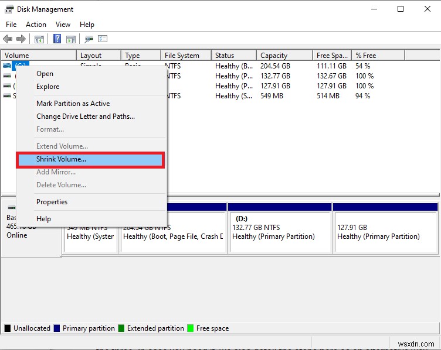Select the D: 132.77 GB NTFS partition block
Screen dimensions: 441x350
tap(280, 229)
